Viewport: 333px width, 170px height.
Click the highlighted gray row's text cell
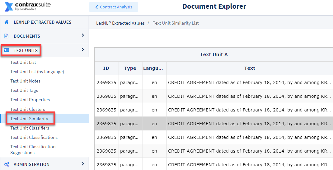tap(250, 124)
